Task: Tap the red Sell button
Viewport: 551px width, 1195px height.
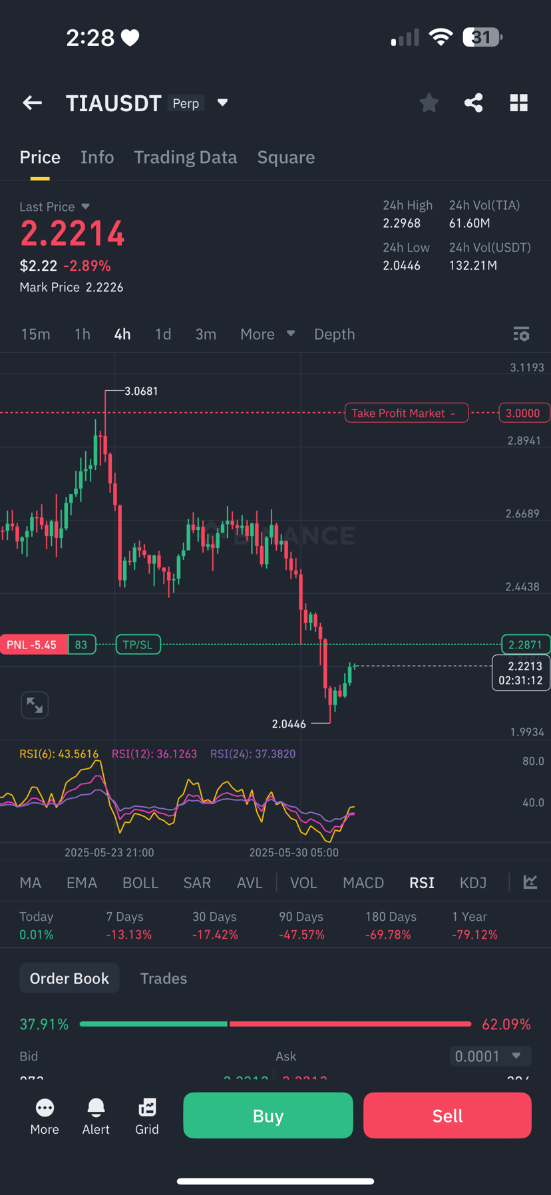Action: pos(447,1116)
